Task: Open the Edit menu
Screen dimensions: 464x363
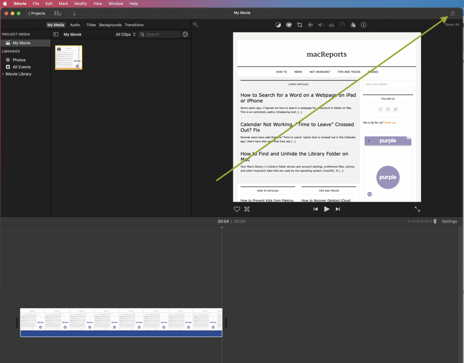Action: 49,4
